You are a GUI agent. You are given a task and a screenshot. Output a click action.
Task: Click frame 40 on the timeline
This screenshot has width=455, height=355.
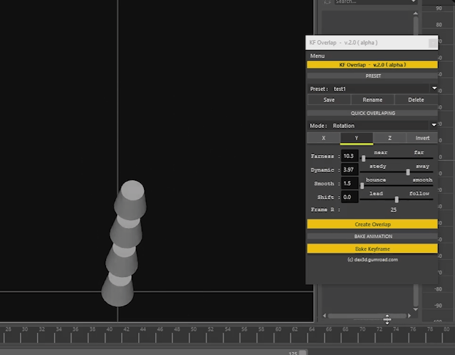tap(110, 329)
